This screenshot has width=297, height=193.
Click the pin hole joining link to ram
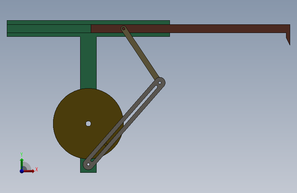tap(124, 29)
